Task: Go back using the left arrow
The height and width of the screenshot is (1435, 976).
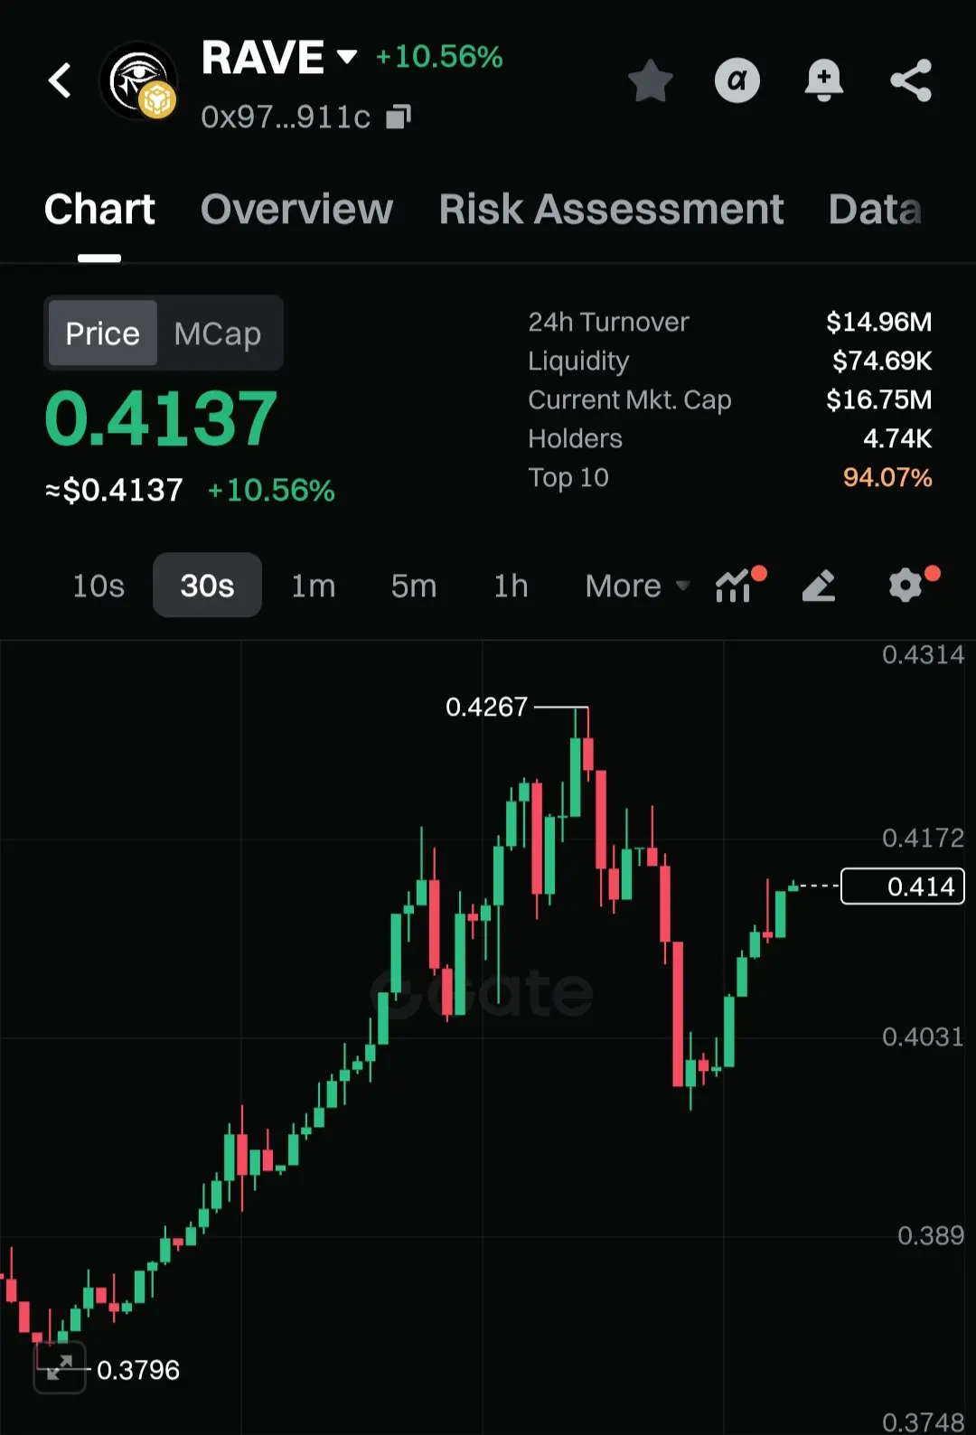Action: [60, 80]
